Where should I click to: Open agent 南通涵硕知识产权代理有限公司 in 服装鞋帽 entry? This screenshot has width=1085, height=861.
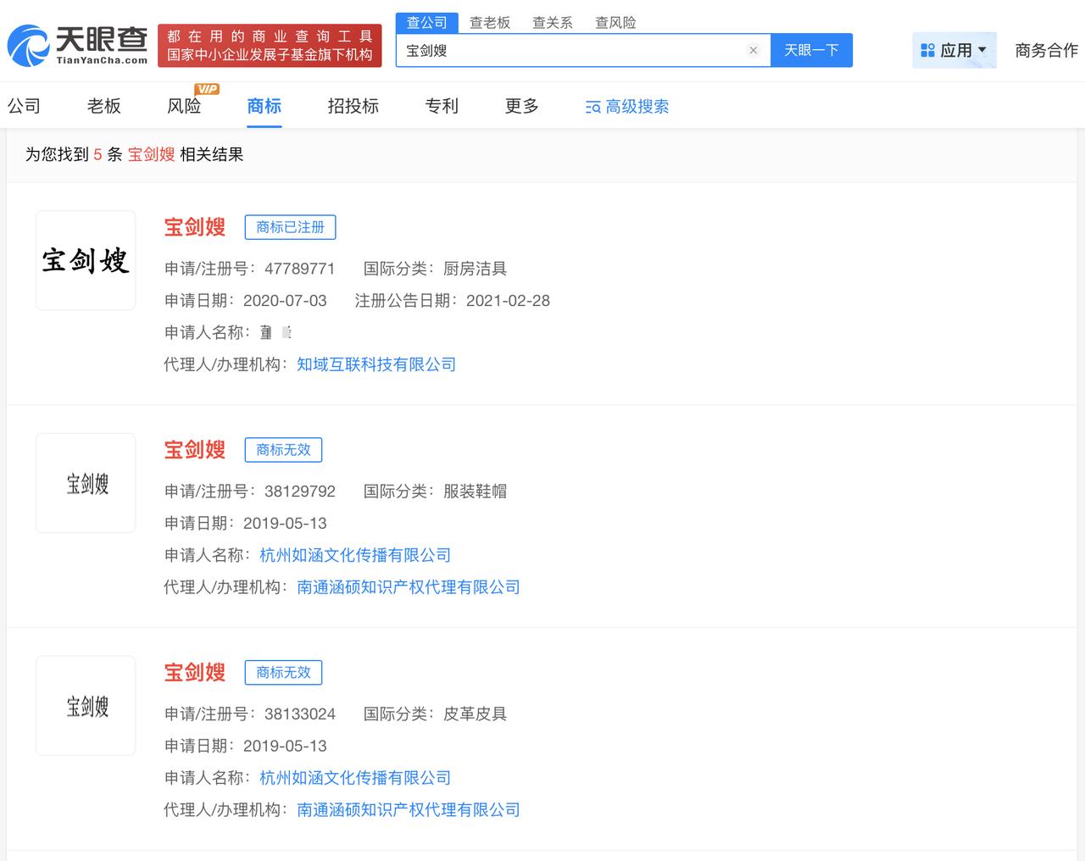pyautogui.click(x=409, y=587)
